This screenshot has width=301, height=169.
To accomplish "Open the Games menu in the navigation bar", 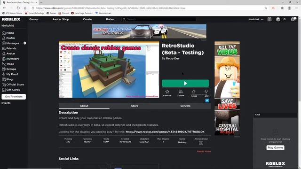I will tap(34, 19).
